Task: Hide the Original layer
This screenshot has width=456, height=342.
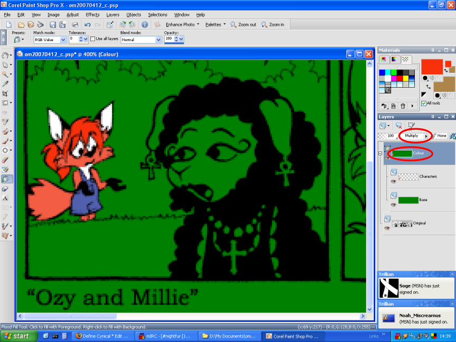Action: pyautogui.click(x=387, y=228)
